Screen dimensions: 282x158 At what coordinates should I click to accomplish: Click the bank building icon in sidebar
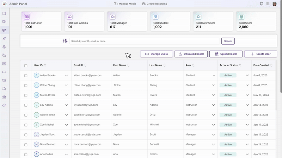pos(4,97)
